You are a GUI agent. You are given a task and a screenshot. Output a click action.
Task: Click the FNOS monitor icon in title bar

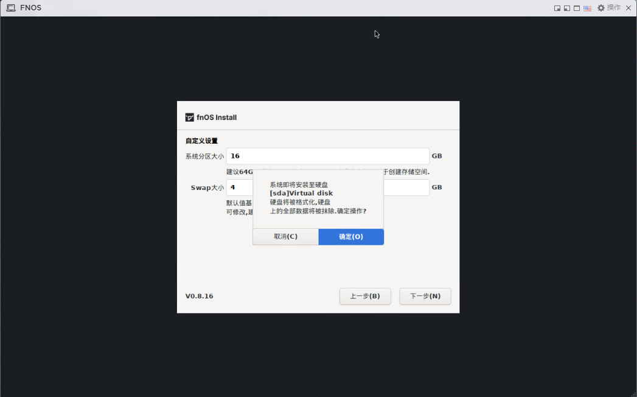coord(11,8)
